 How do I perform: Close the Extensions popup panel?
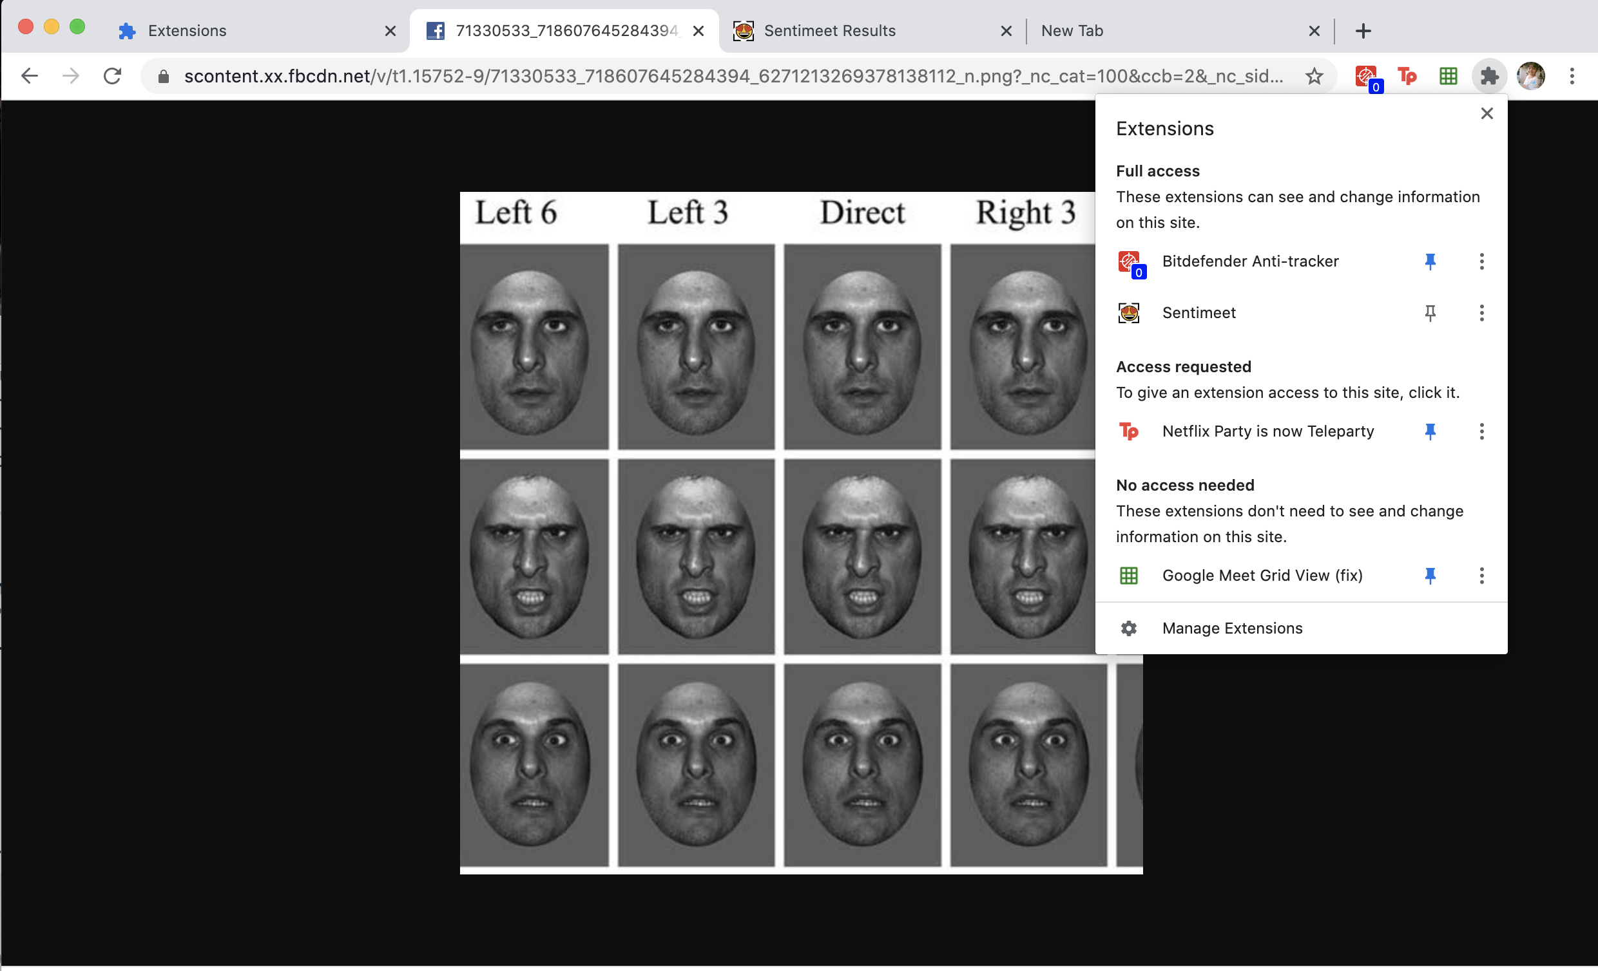point(1487,113)
